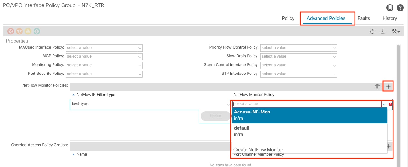Collapse the NetFlow Monitor Policy dropdown arrow
Image resolution: width=408 pixels, height=167 pixels.
click(x=384, y=104)
